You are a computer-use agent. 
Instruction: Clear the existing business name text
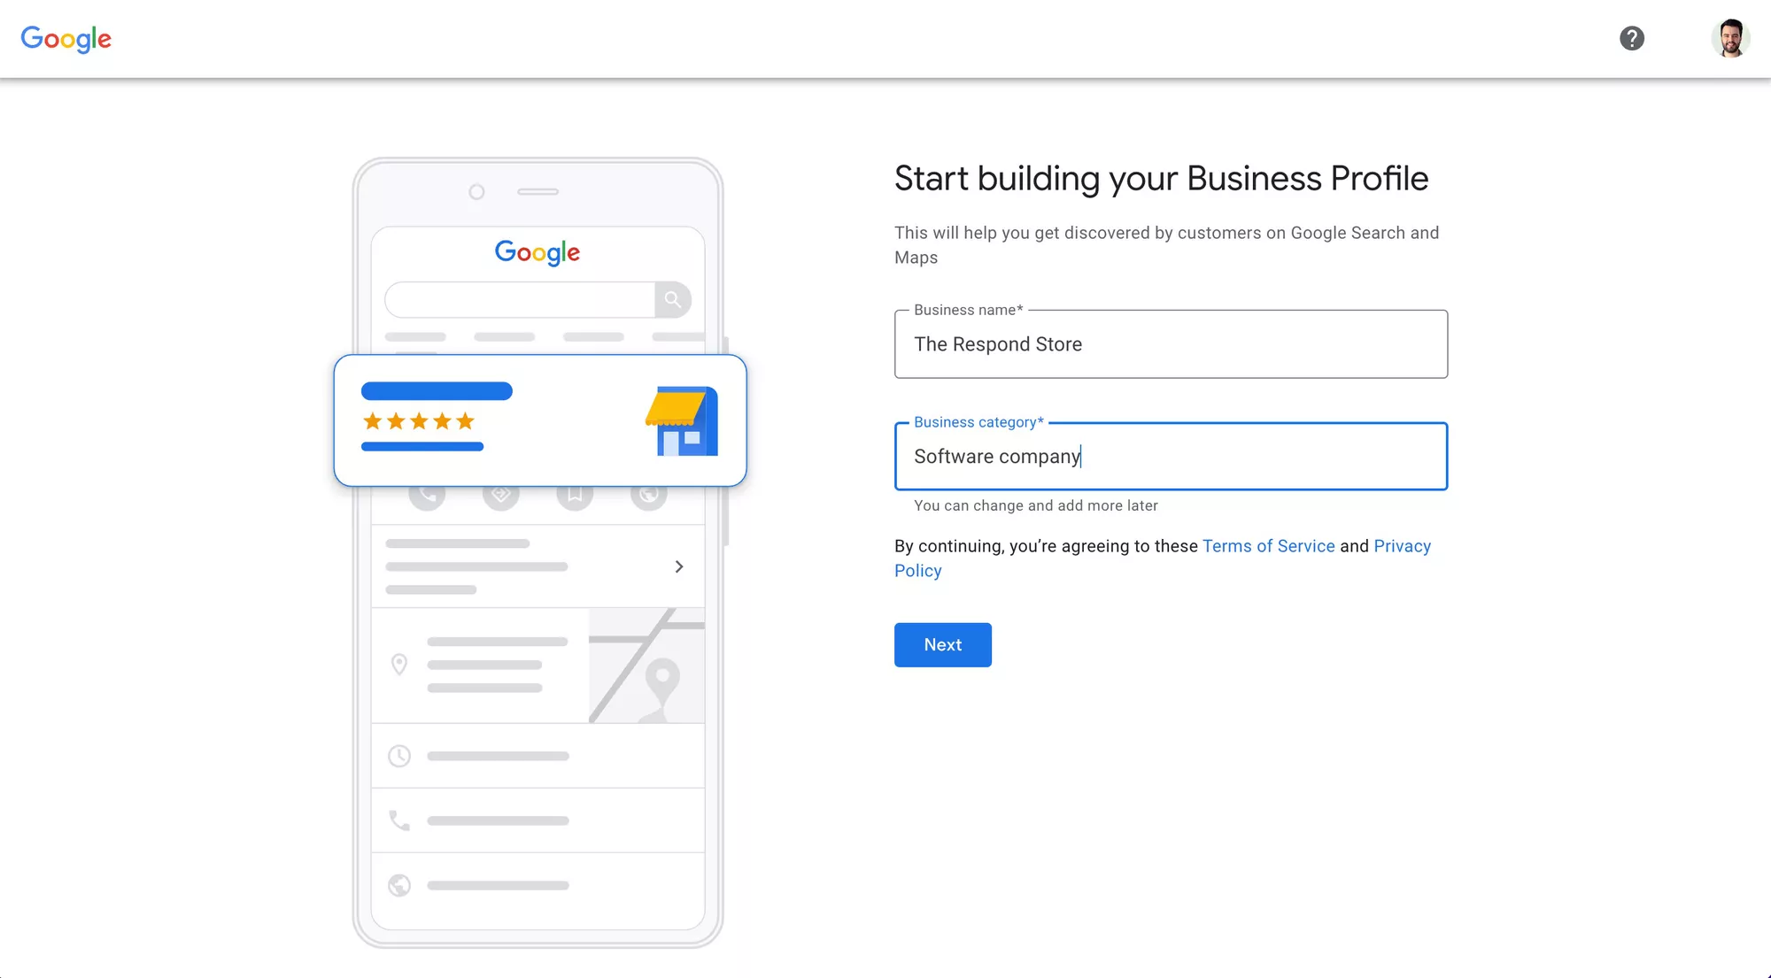[1169, 343]
